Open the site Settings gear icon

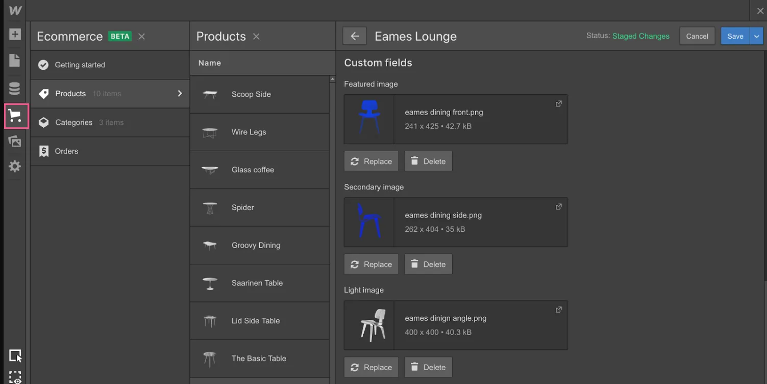point(15,167)
